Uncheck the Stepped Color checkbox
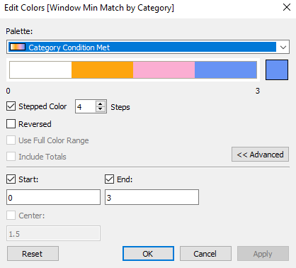This screenshot has width=296, height=268. coord(11,106)
